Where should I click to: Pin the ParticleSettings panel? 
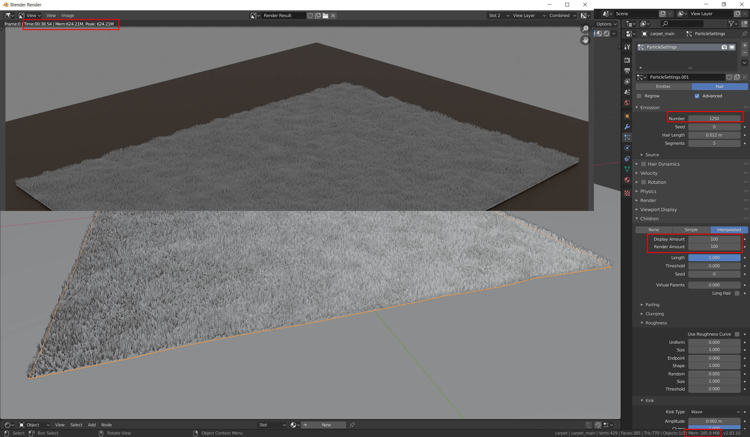[x=745, y=34]
